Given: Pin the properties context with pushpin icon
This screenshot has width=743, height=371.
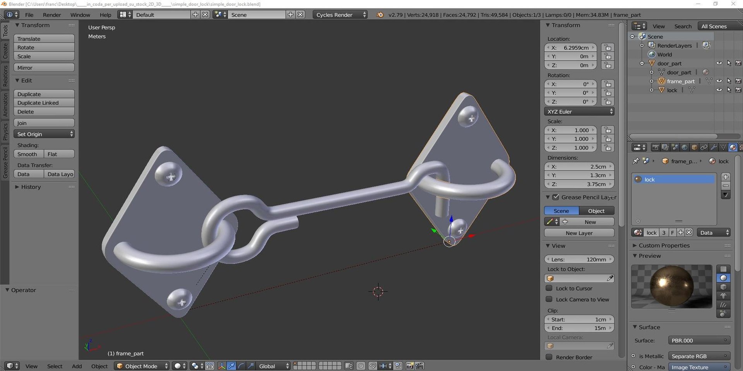Looking at the screenshot, I should click(635, 161).
